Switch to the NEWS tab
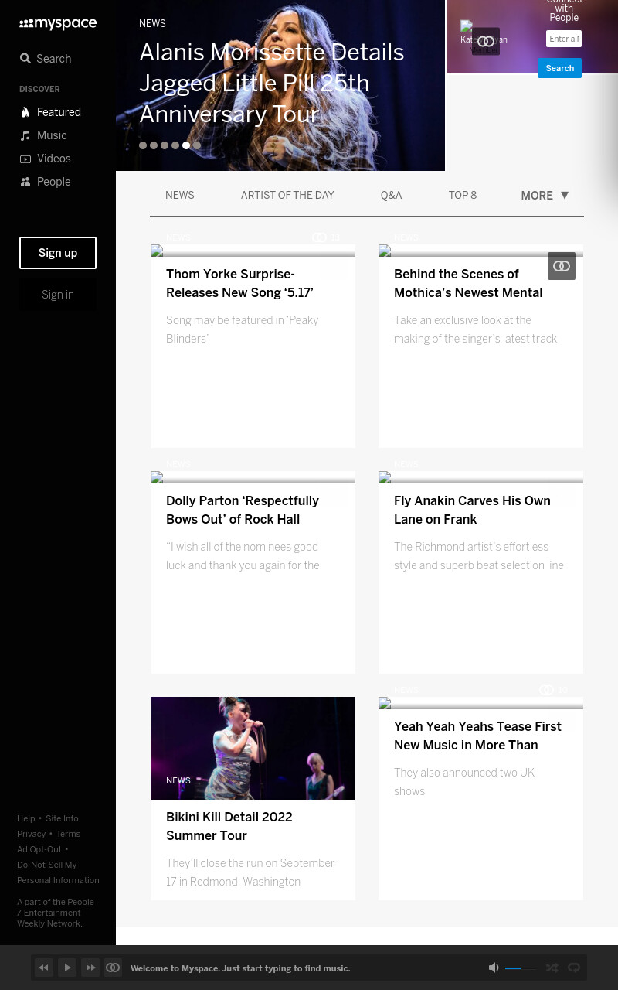The height and width of the screenshot is (990, 618). pyautogui.click(x=180, y=196)
